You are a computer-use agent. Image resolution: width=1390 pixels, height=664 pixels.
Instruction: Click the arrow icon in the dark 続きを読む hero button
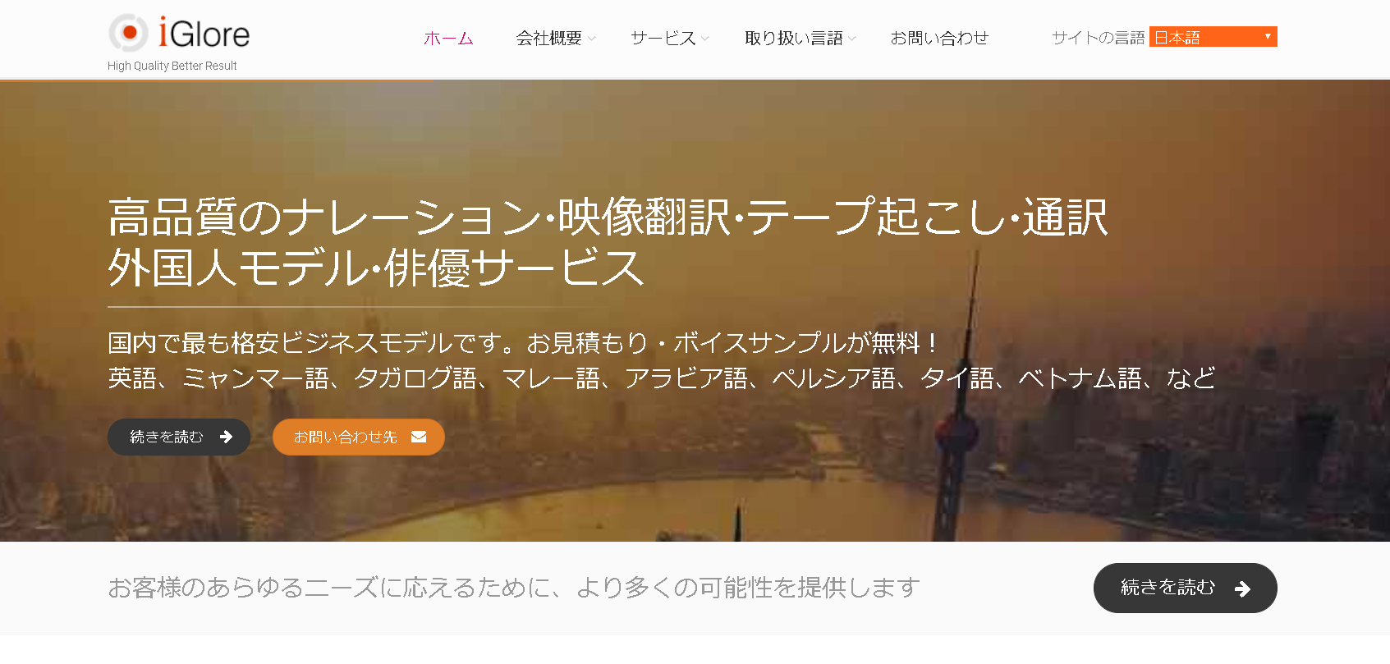tap(226, 437)
